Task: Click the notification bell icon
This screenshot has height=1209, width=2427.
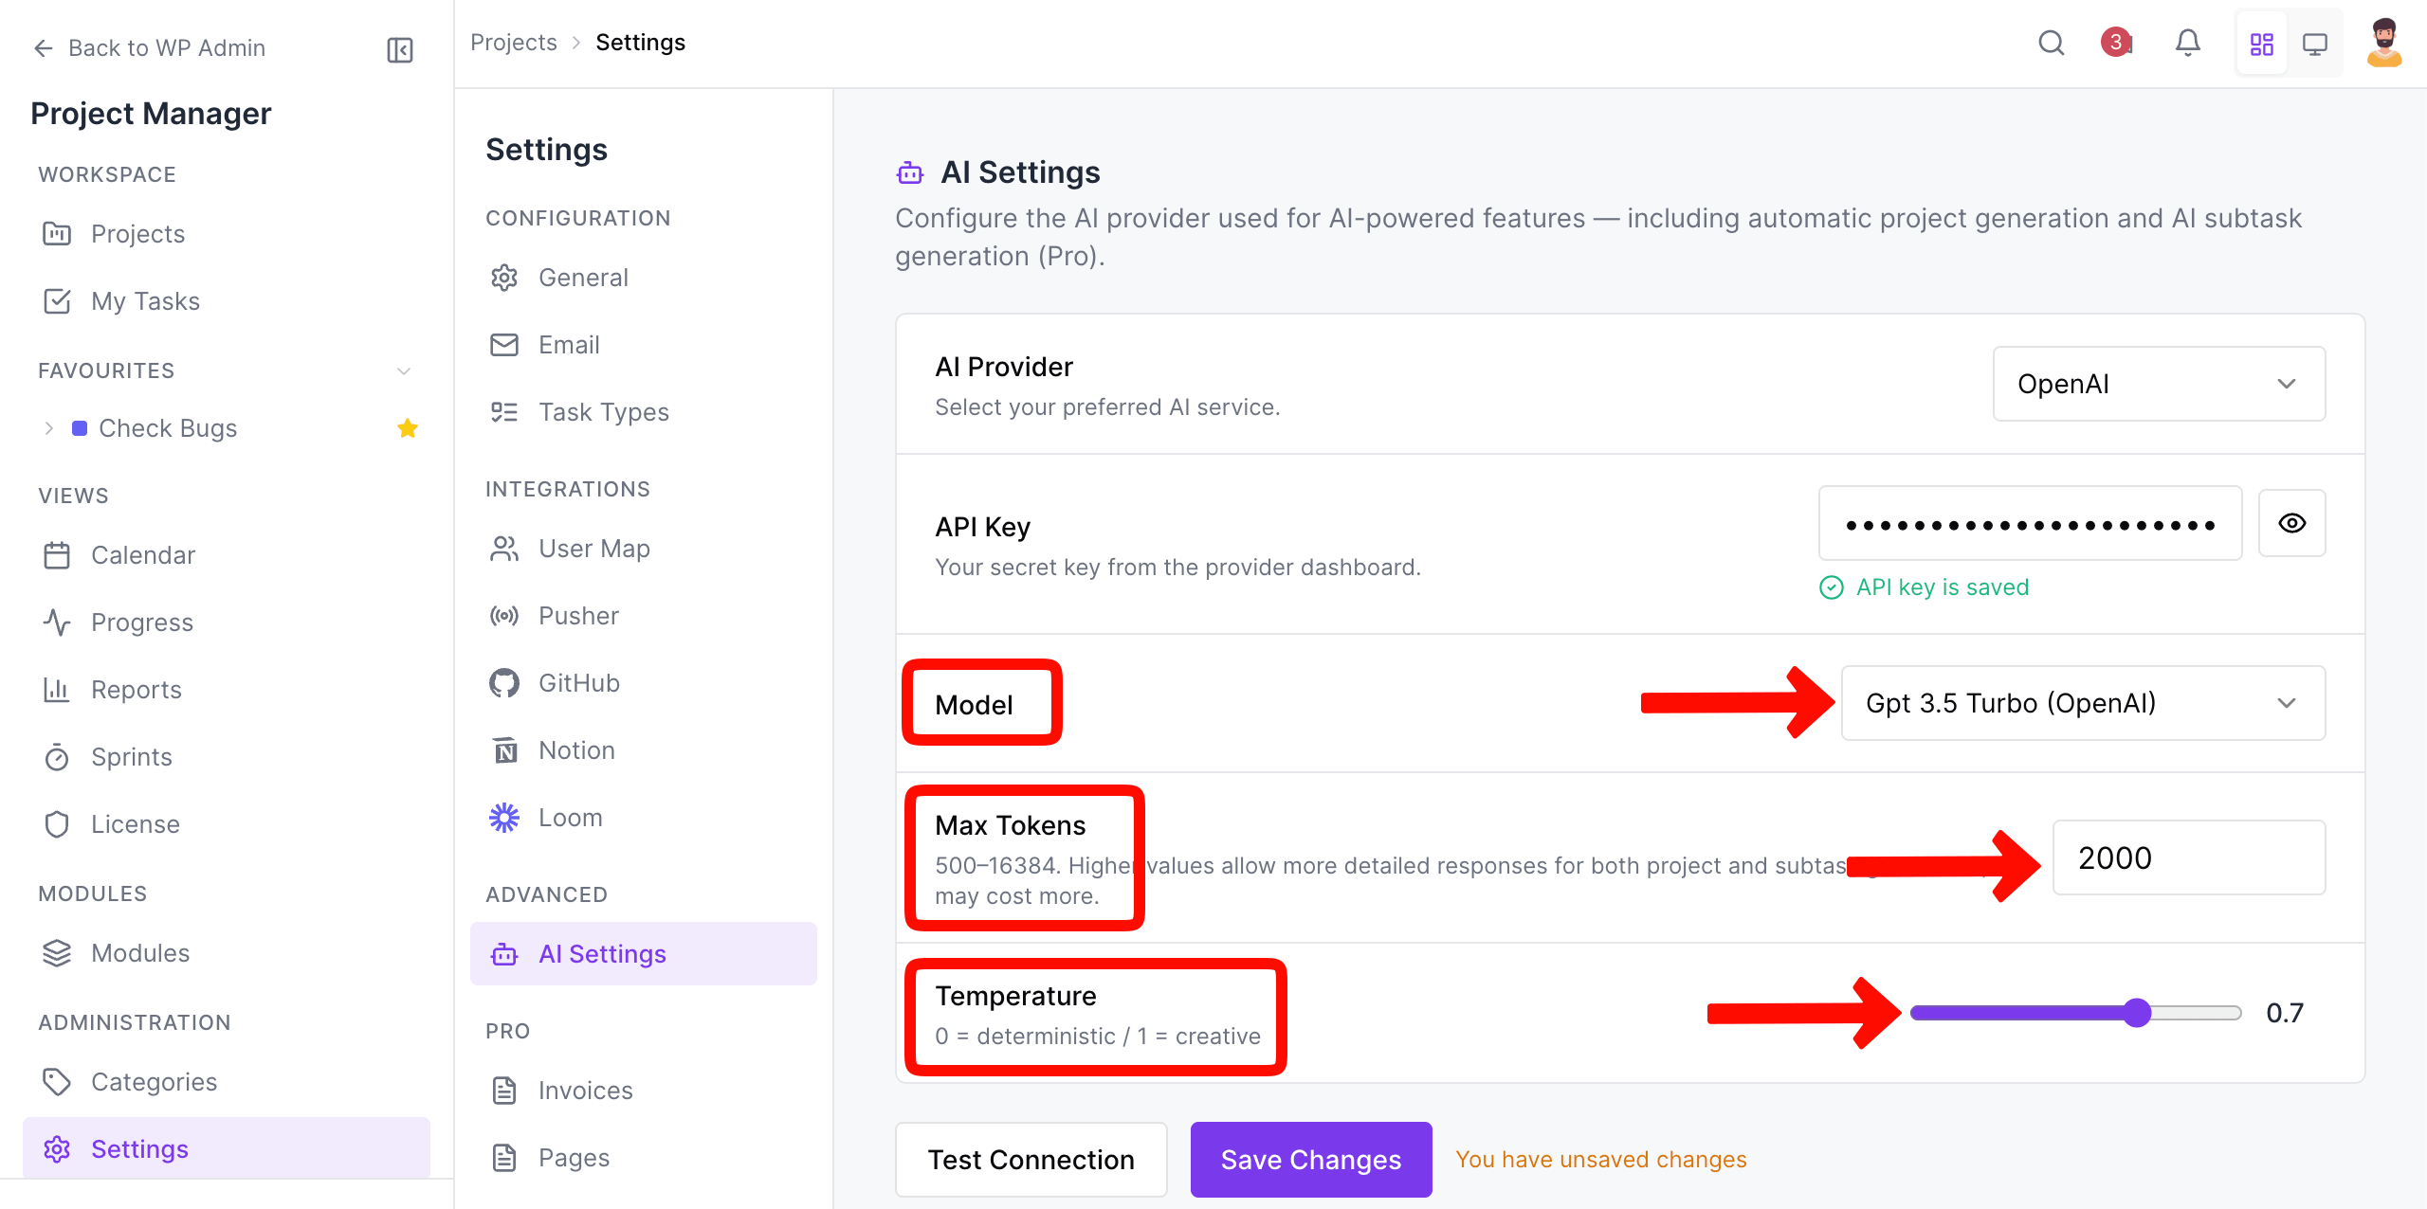Action: 2188,42
